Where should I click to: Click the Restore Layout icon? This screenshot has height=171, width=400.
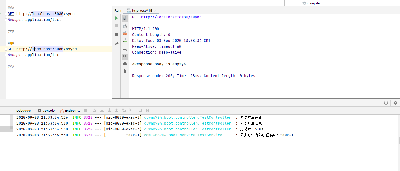click(x=117, y=35)
